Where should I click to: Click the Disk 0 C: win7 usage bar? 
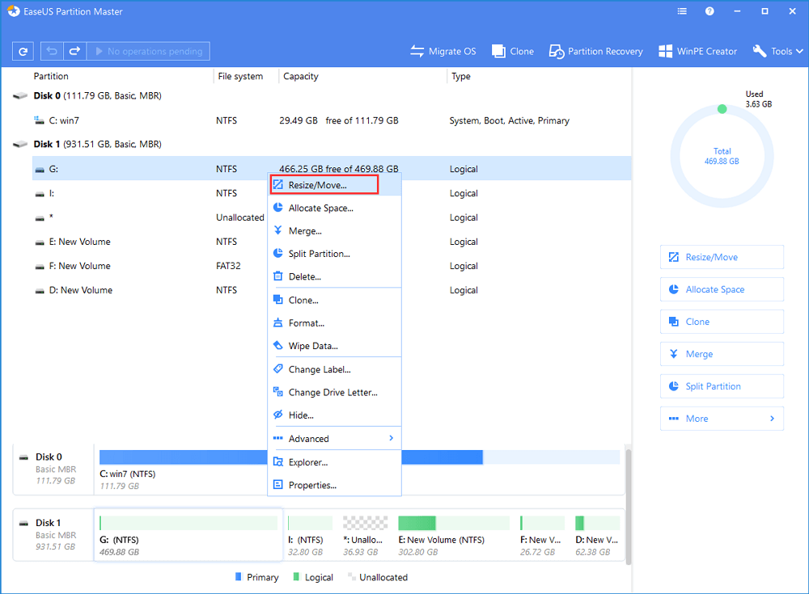[x=360, y=457]
